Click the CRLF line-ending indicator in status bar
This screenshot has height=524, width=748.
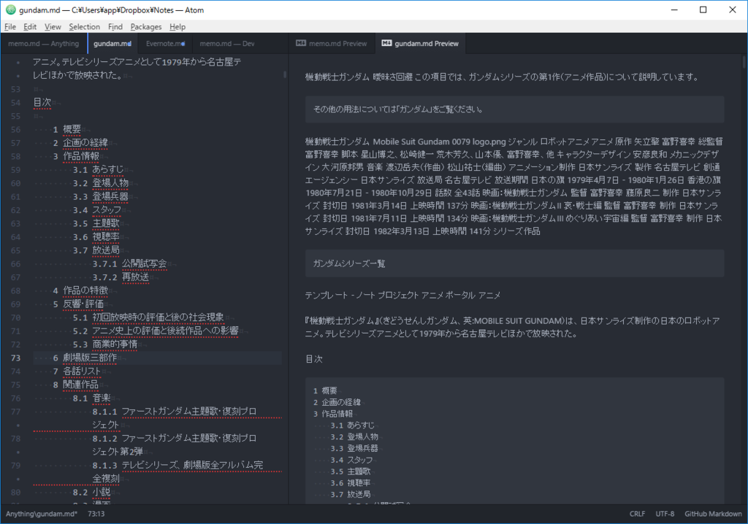click(x=637, y=513)
